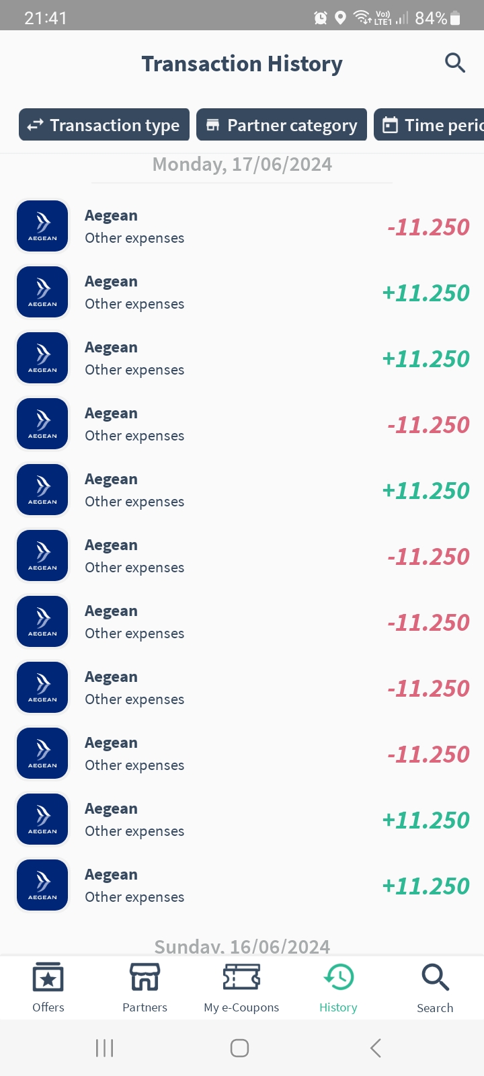Open My e-Coupons ticket icon
The width and height of the screenshot is (484, 1076).
[x=241, y=977]
